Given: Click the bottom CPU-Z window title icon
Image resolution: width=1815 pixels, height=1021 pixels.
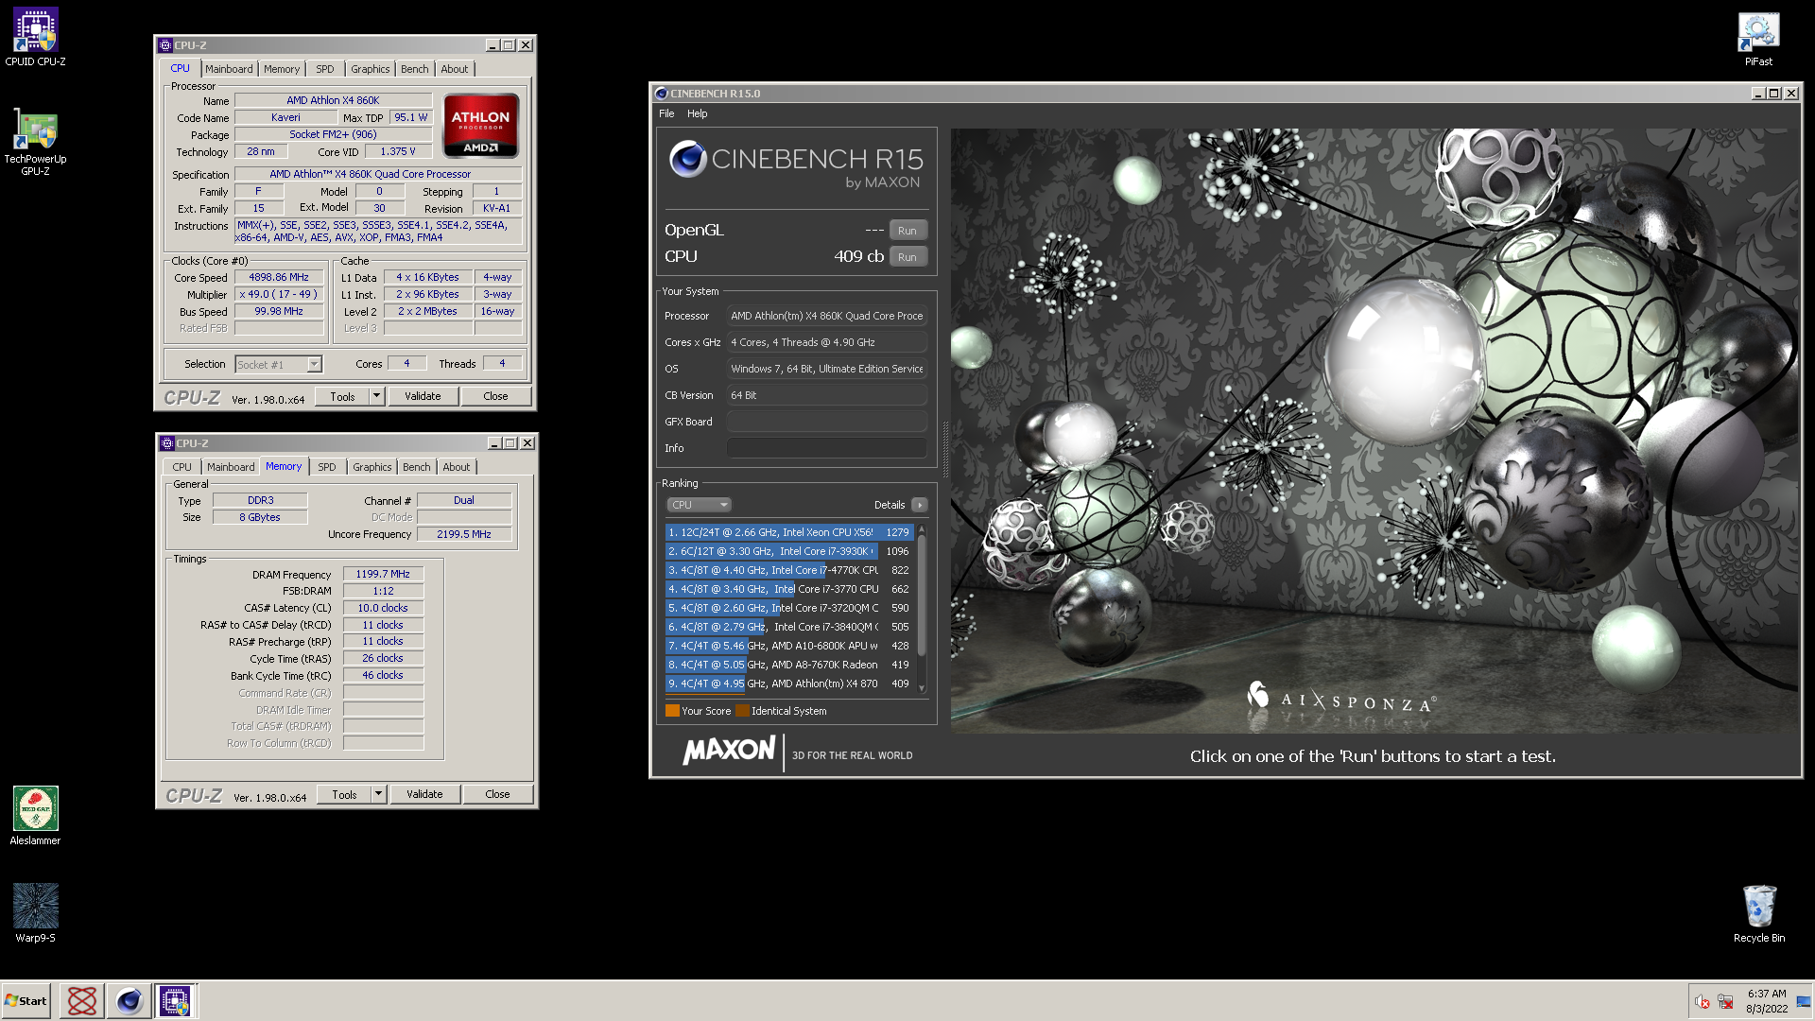Looking at the screenshot, I should coord(167,443).
